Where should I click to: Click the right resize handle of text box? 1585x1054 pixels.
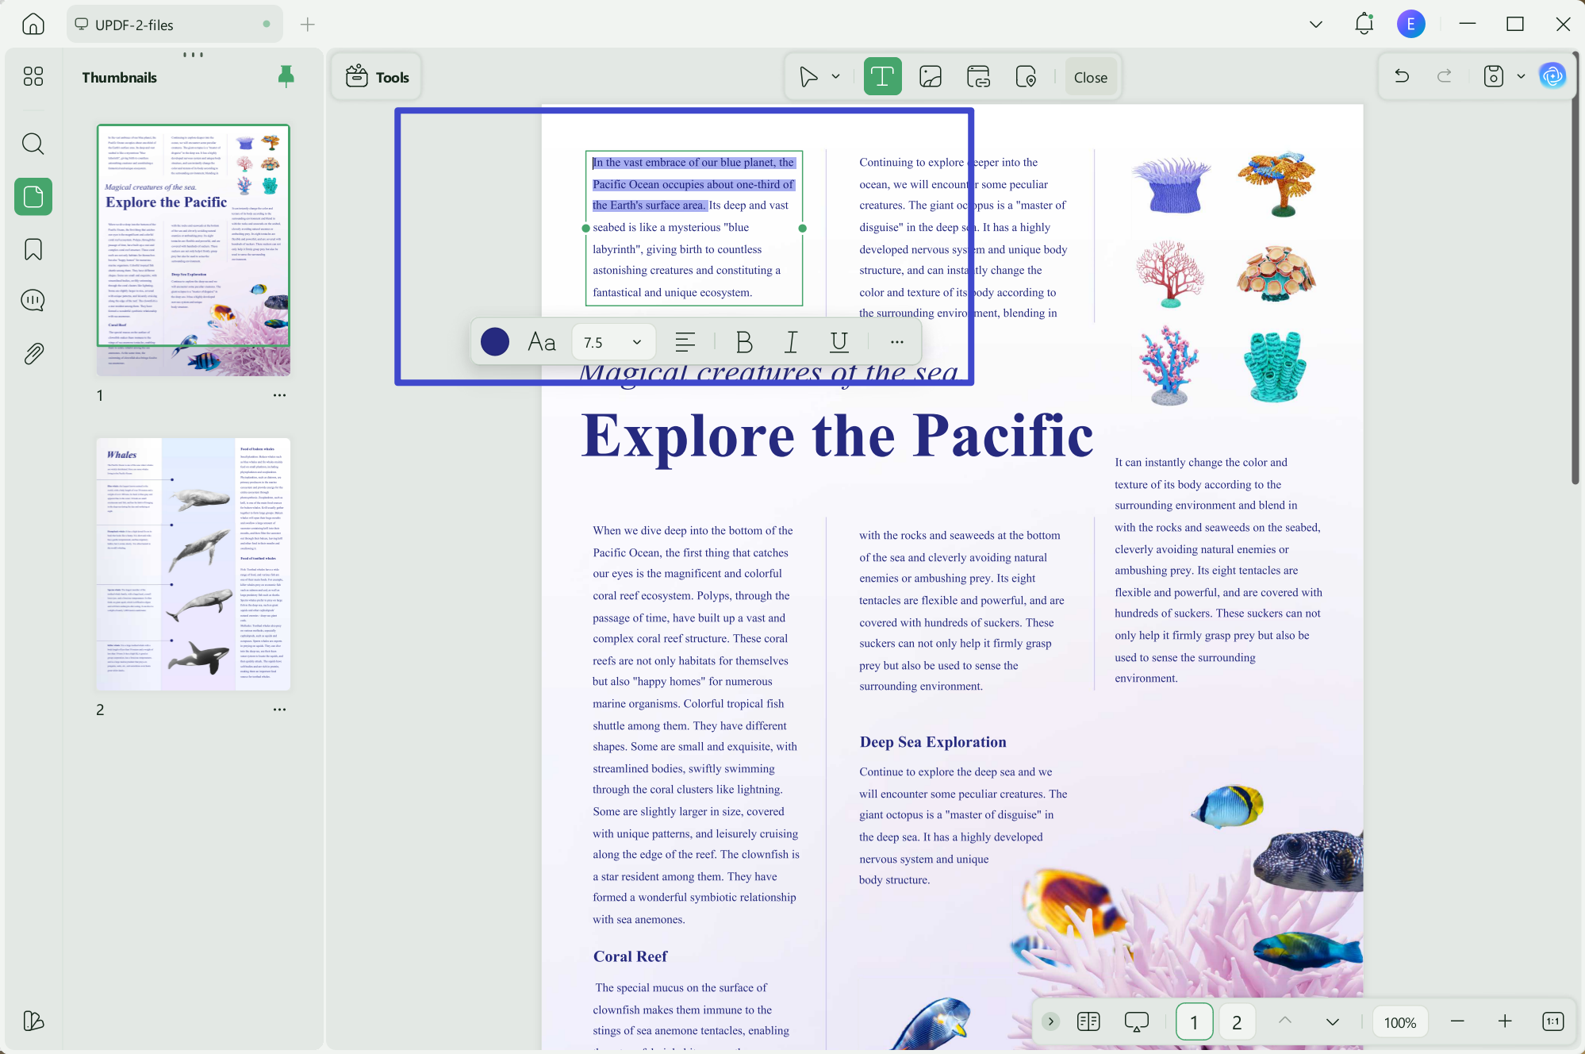click(x=803, y=229)
